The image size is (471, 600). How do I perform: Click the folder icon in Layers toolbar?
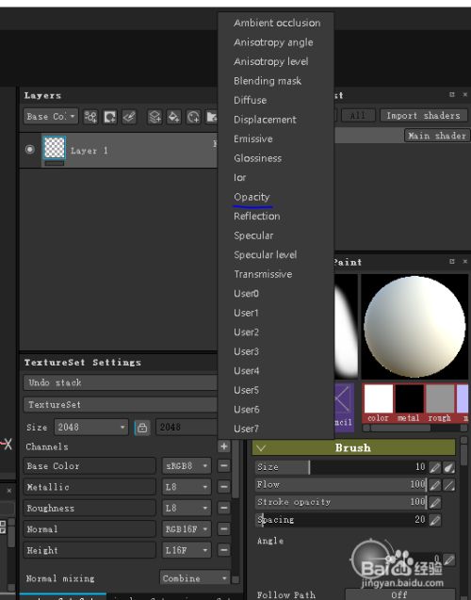(x=211, y=117)
